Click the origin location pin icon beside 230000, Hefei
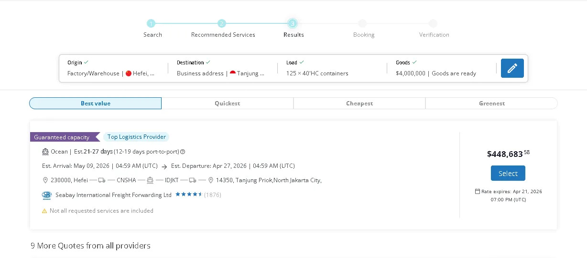The height and width of the screenshot is (258, 587). pyautogui.click(x=45, y=180)
